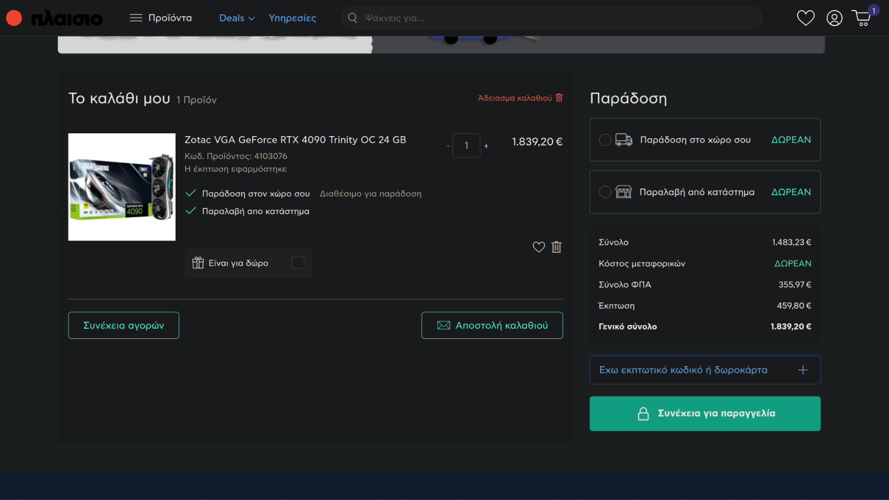Click the 1.483,23 € subtotal value

click(792, 242)
